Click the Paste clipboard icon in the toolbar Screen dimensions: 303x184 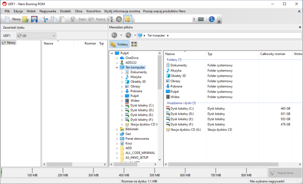tap(62, 19)
